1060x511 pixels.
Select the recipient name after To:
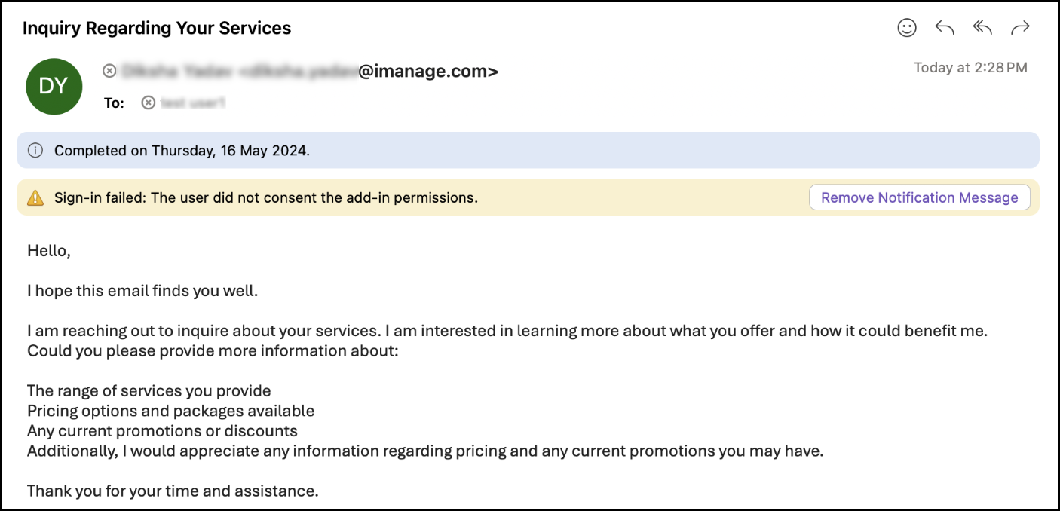click(x=193, y=103)
